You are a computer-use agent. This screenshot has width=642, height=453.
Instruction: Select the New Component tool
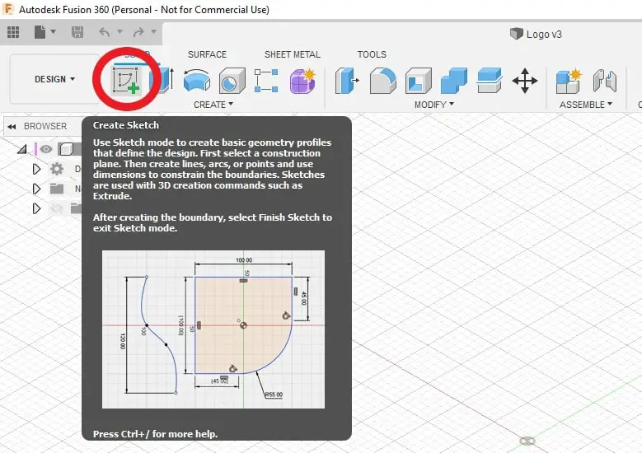click(569, 81)
